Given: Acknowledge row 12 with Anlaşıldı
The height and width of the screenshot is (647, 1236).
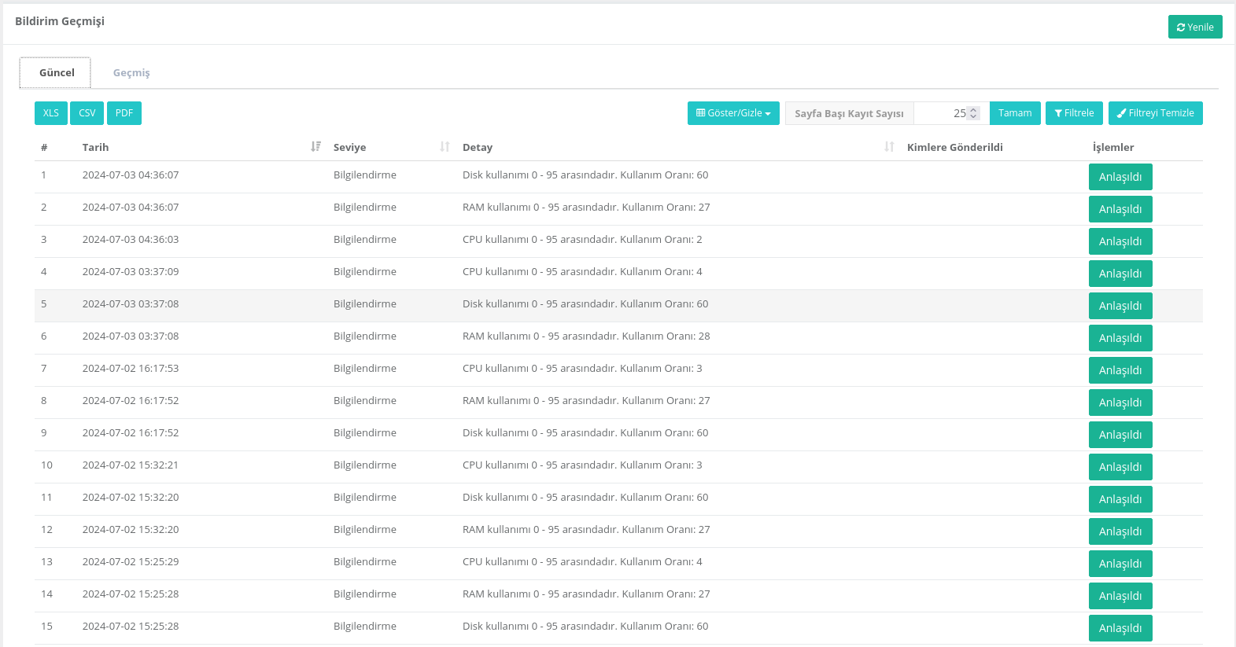Looking at the screenshot, I should point(1120,531).
